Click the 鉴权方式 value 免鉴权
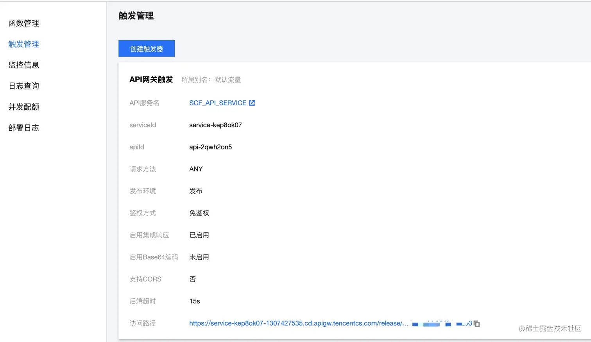Viewport: 591px width, 342px height. [199, 213]
